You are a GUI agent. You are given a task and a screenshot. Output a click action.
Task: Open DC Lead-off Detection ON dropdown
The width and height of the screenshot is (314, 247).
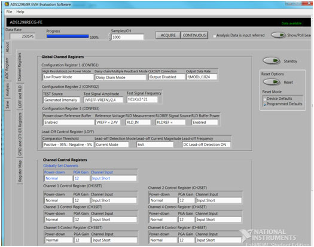(x=206, y=145)
